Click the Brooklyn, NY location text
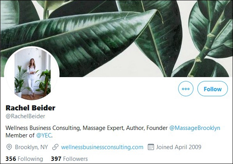 coord(31,147)
